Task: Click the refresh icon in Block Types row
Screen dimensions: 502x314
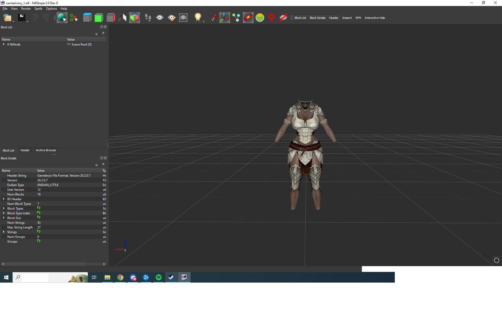Action: pos(39,208)
